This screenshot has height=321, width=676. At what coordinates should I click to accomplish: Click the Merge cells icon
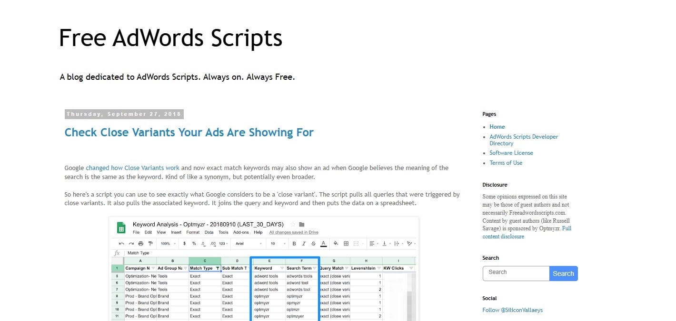tap(356, 244)
